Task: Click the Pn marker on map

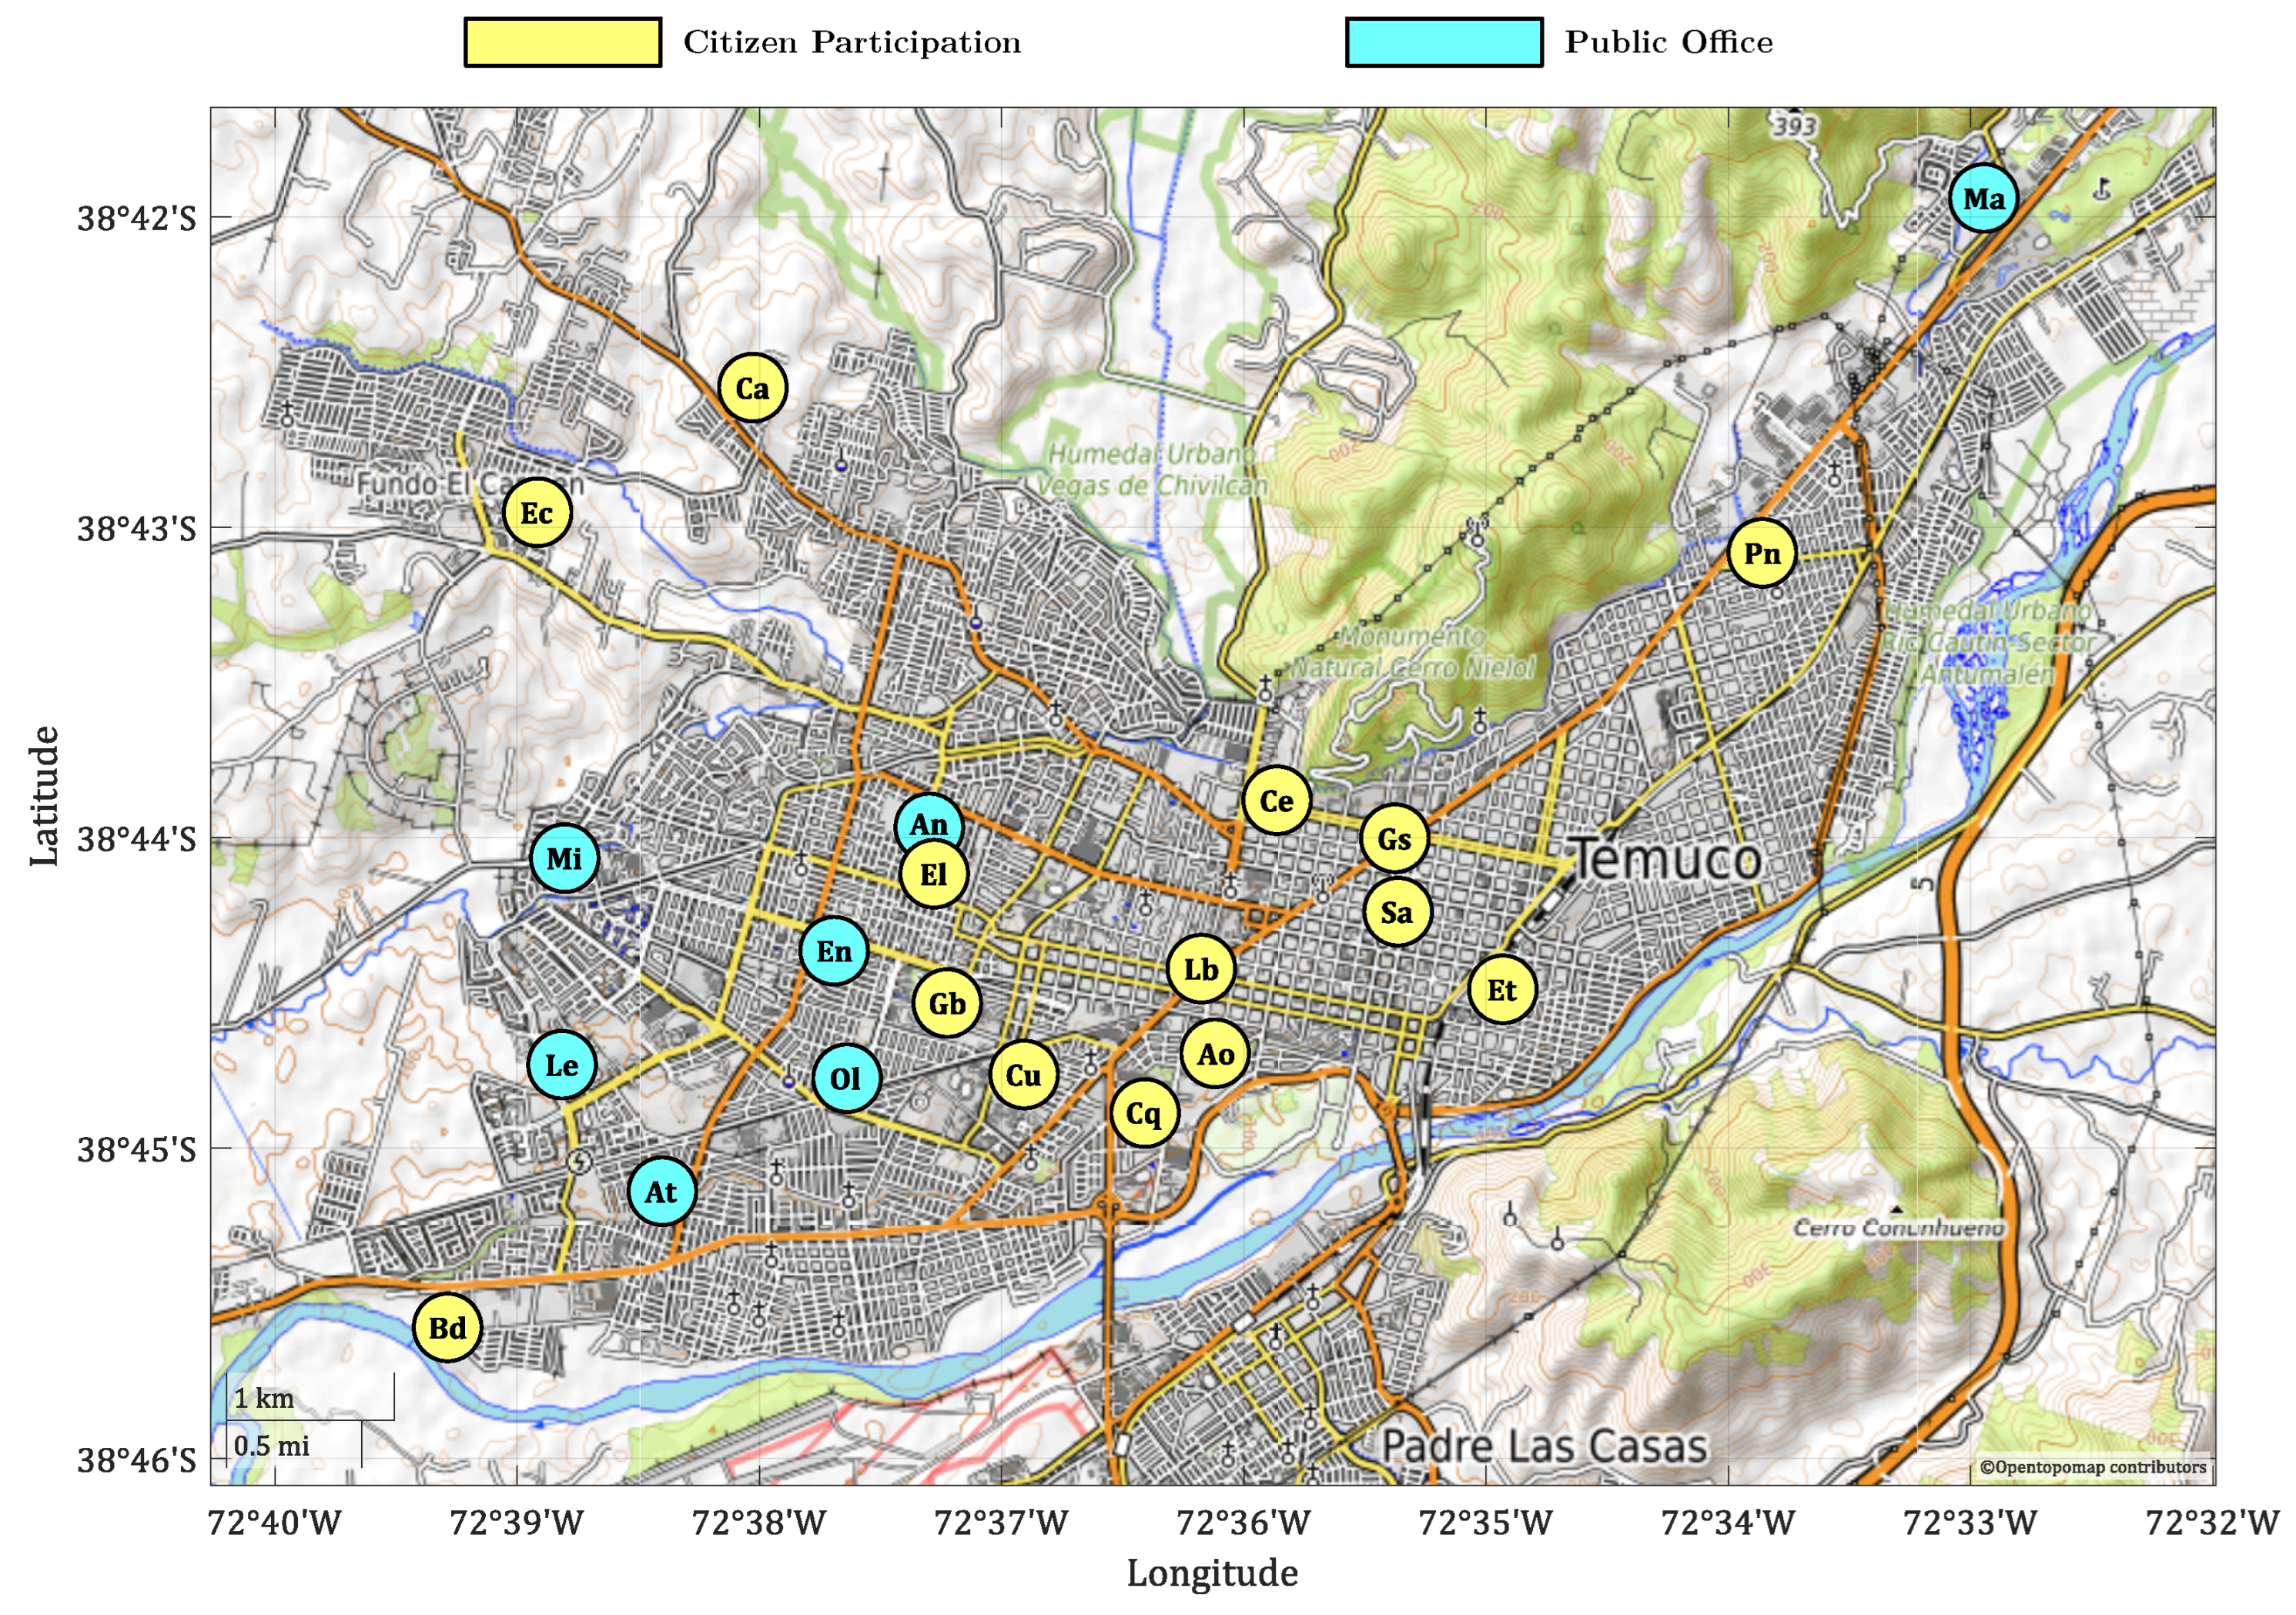Action: 1762,553
